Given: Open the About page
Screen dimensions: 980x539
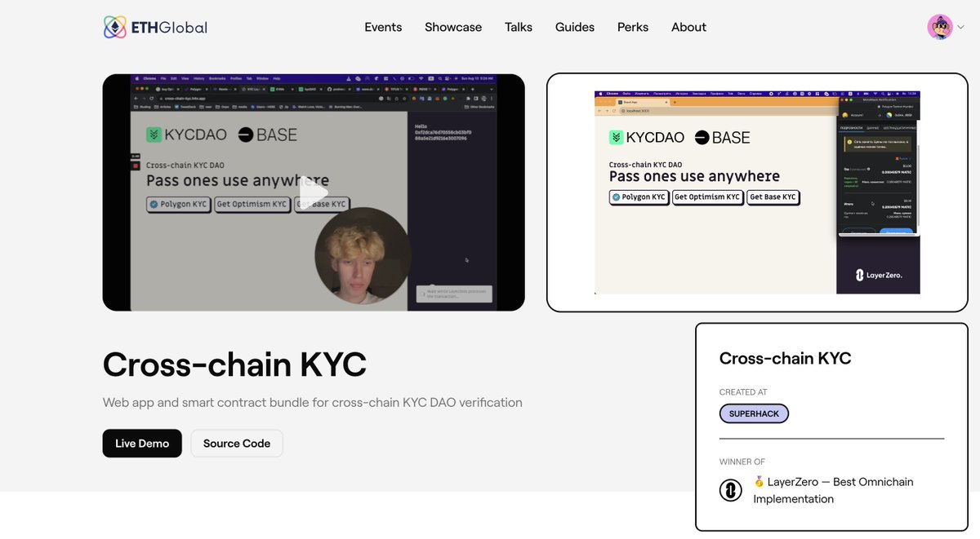Looking at the screenshot, I should tap(688, 27).
